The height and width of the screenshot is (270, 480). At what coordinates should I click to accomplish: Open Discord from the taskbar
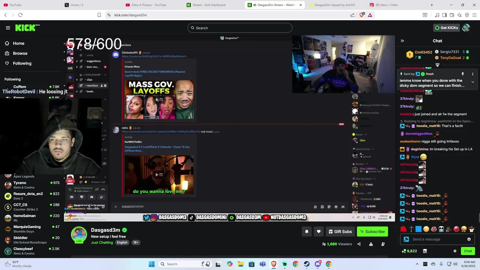point(318,264)
